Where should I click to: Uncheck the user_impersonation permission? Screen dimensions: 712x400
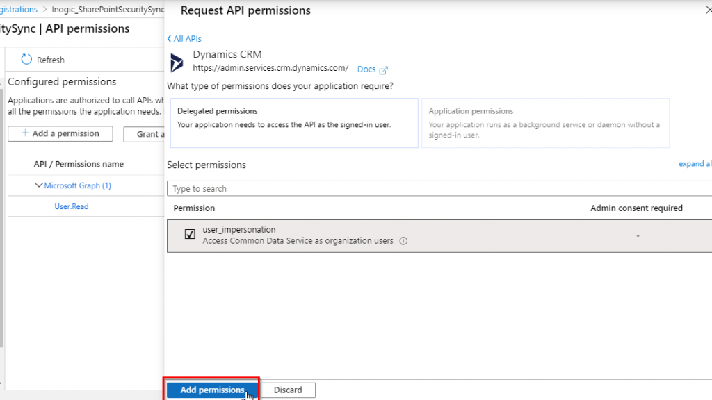(189, 234)
